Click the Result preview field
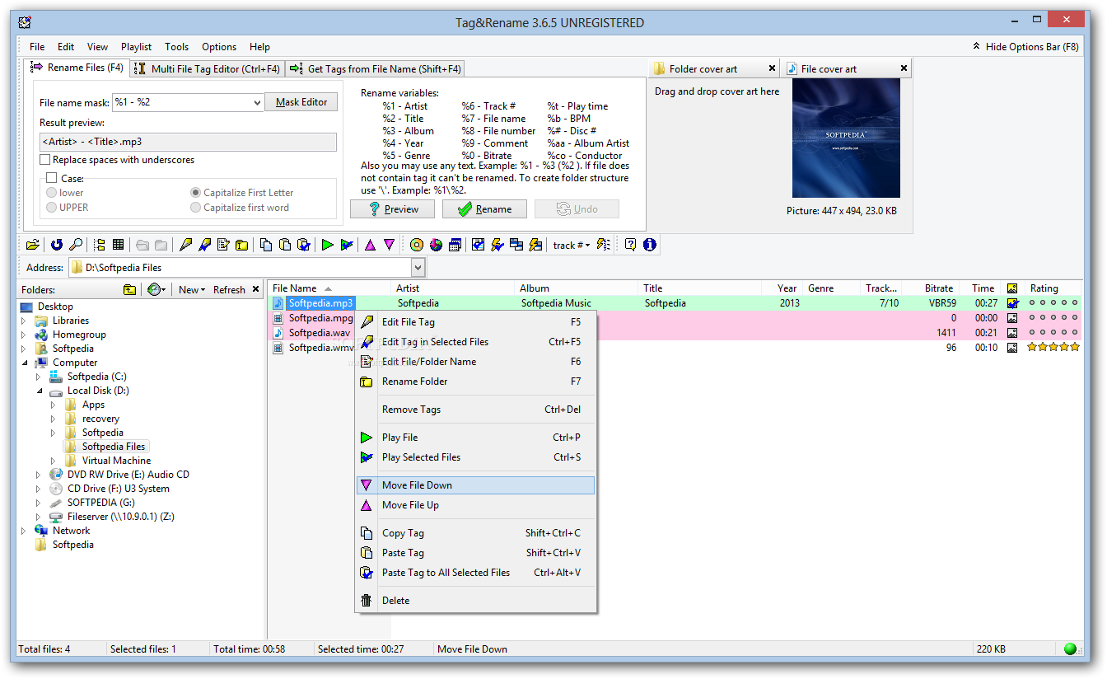1107x679 pixels. [x=188, y=142]
